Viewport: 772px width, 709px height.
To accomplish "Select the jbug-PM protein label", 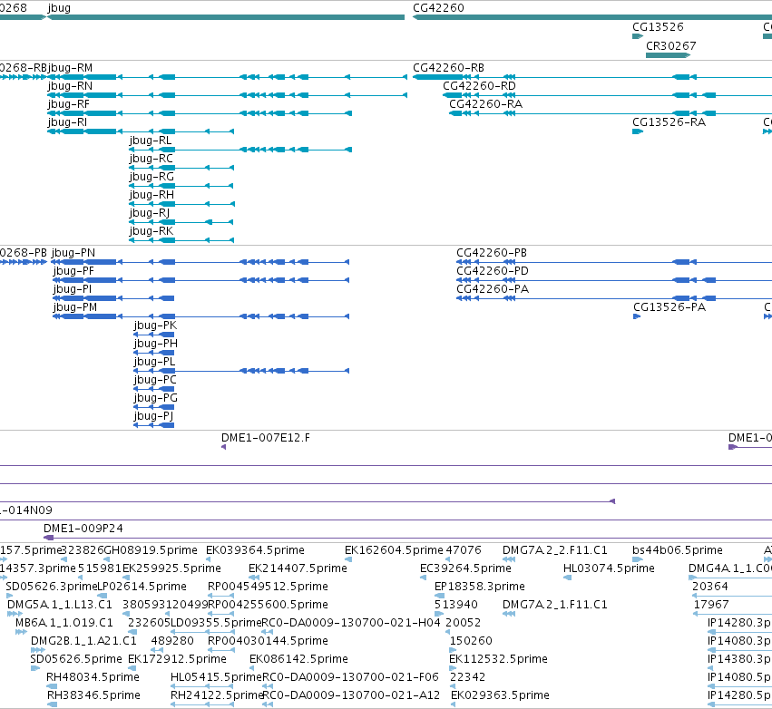I will pyautogui.click(x=74, y=307).
